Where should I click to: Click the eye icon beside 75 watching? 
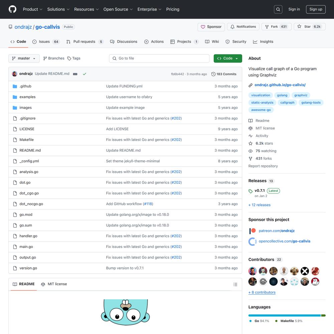[251, 151]
